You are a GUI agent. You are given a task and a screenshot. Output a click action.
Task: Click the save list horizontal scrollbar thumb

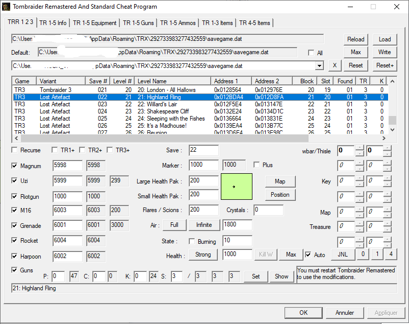165,138
